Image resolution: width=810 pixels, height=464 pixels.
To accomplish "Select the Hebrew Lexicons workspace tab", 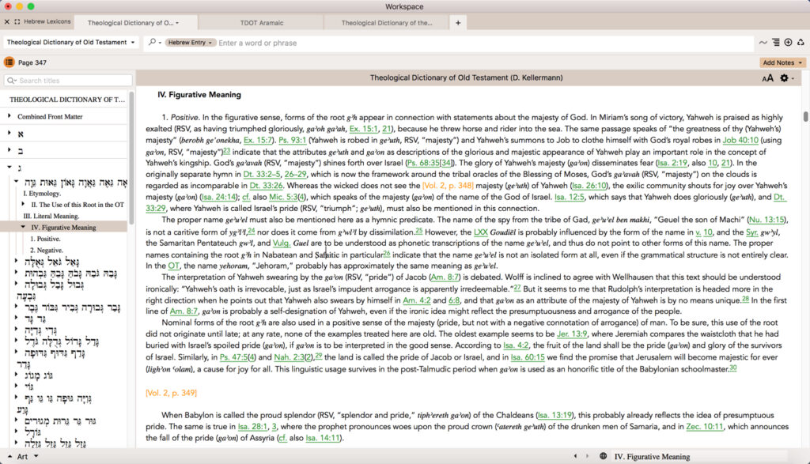I will click(x=42, y=21).
